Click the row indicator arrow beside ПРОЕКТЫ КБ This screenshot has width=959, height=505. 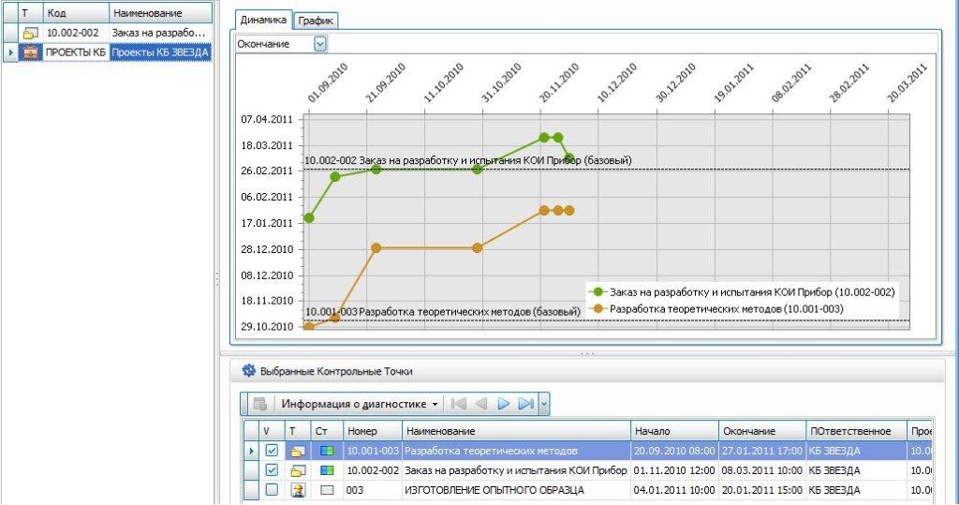point(10,52)
